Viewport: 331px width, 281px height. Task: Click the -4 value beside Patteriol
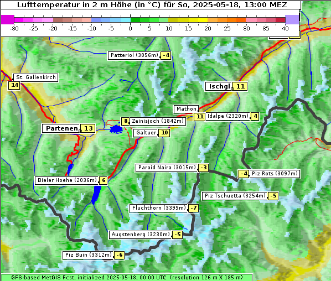tap(165, 55)
